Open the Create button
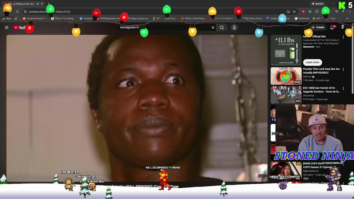The width and height of the screenshot is (354, 199). pos(318,27)
